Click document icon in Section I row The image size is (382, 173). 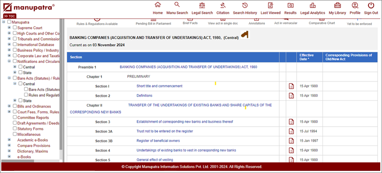point(291,86)
